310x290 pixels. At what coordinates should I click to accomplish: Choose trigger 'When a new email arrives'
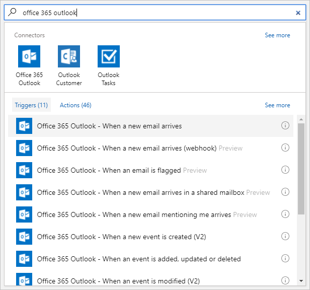(150, 126)
